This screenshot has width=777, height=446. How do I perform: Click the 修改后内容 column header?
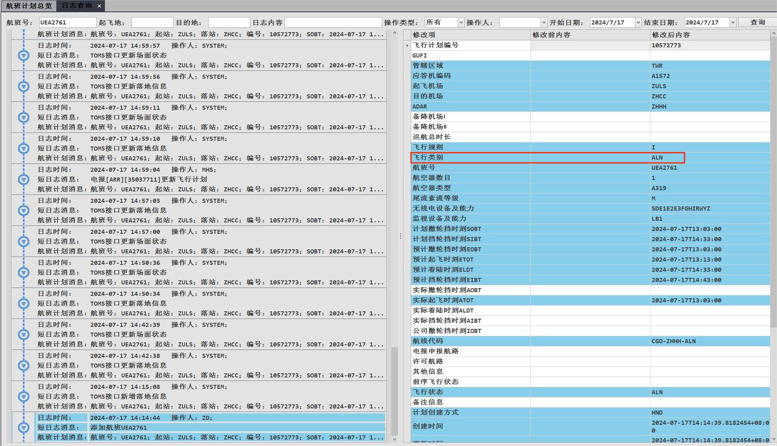tap(710, 35)
